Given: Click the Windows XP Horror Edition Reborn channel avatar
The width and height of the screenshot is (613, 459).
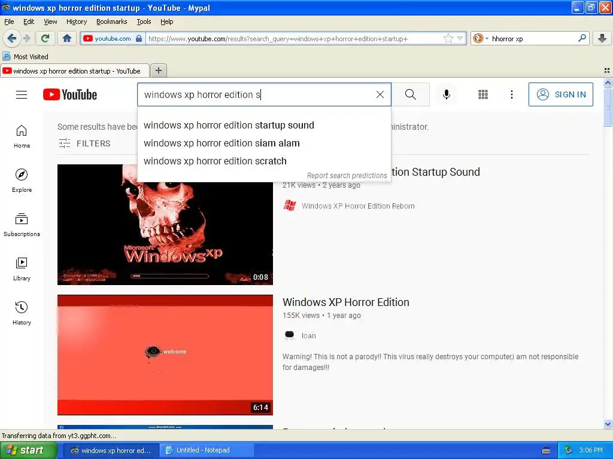Looking at the screenshot, I should 290,206.
